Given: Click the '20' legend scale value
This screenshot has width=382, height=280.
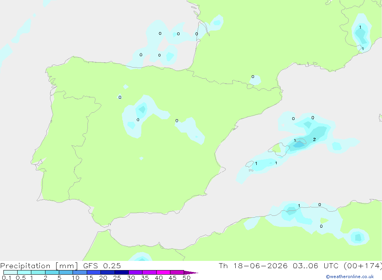Looking at the screenshot, I should (x=103, y=278).
